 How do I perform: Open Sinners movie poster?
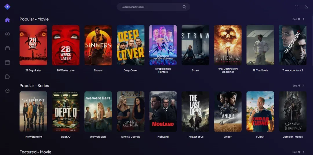98,45
